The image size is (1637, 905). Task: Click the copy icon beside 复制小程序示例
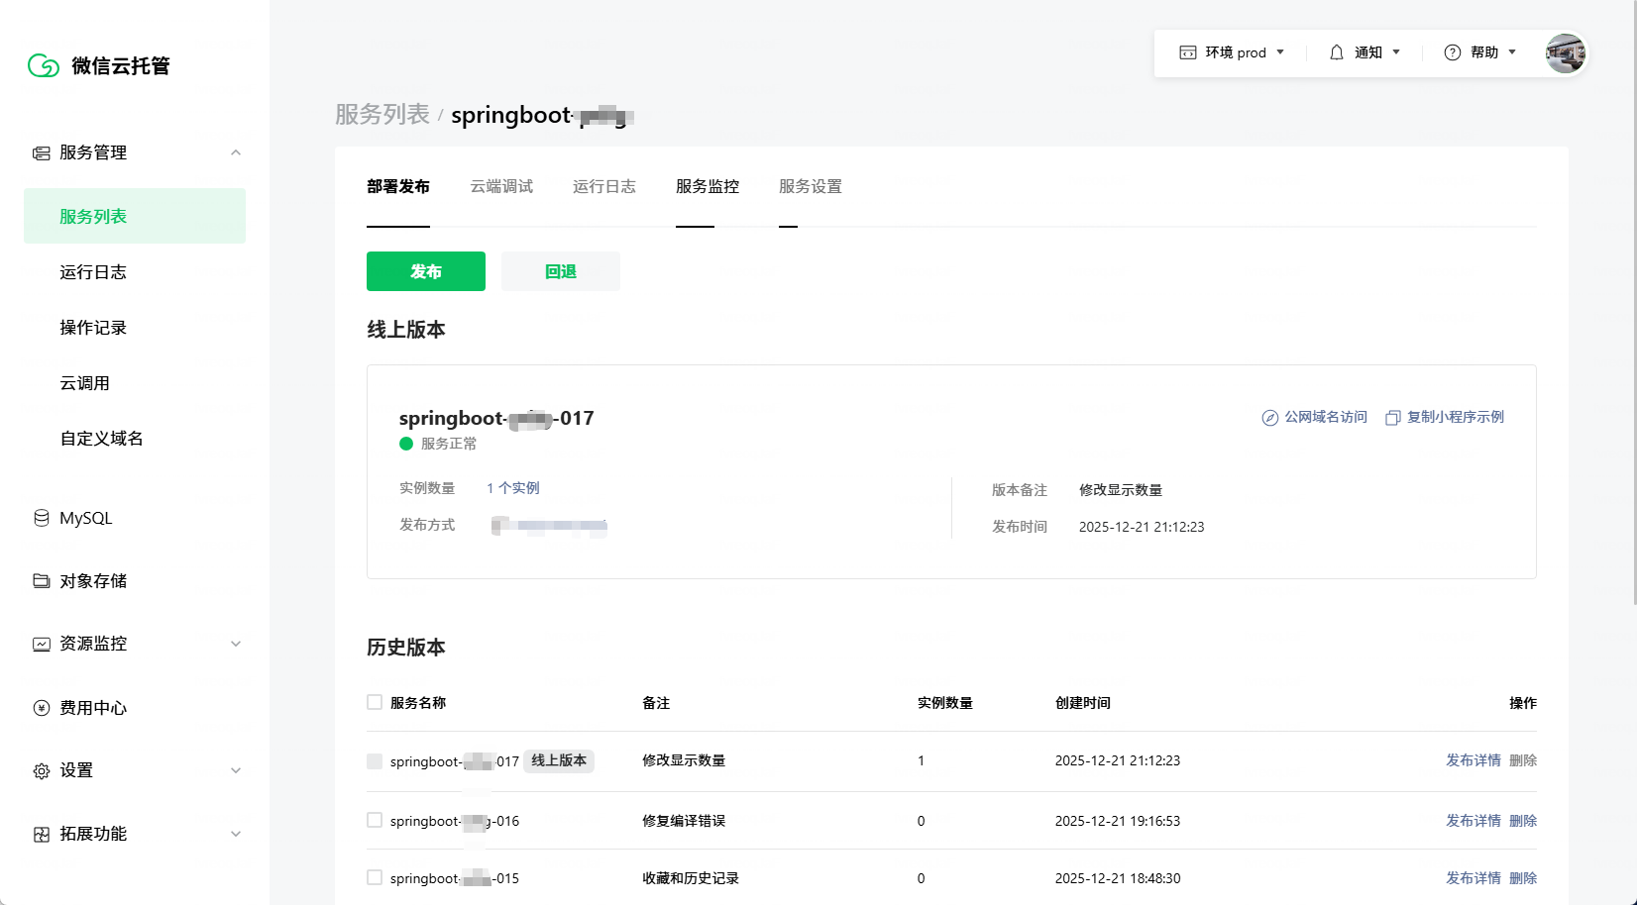coord(1393,417)
